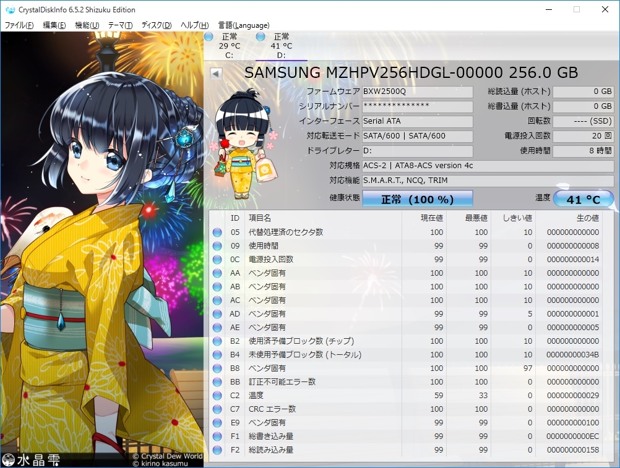Click the masked serial number field
This screenshot has height=468, width=620.
coord(418,106)
